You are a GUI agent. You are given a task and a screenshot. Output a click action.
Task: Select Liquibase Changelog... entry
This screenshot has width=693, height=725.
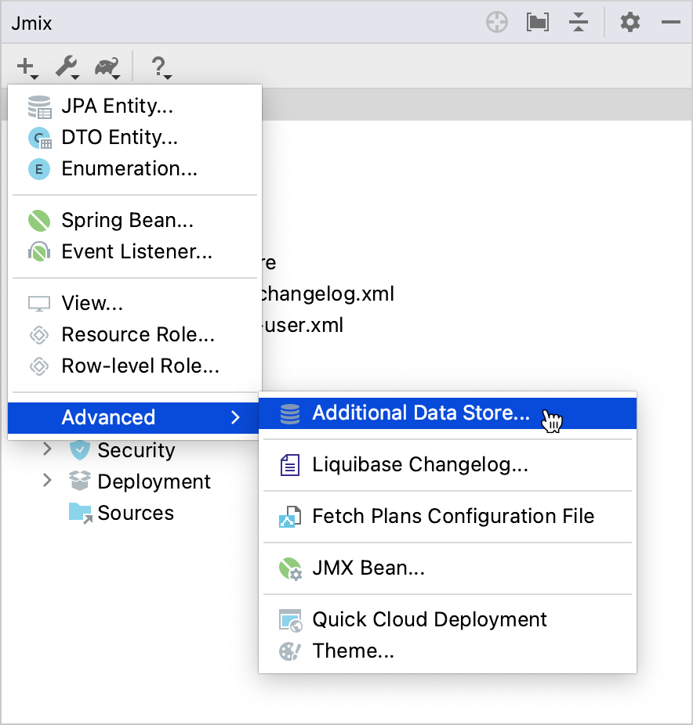pyautogui.click(x=448, y=465)
